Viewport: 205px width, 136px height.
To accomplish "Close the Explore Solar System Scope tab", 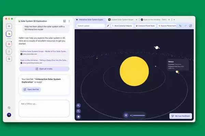I will (136, 20).
